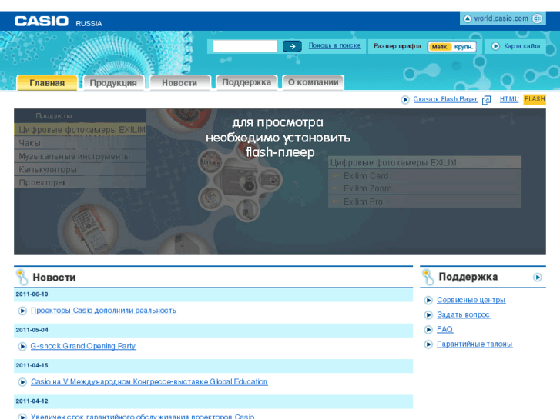Click the date 2011-04-15
The width and height of the screenshot is (560, 419).
click(x=32, y=365)
